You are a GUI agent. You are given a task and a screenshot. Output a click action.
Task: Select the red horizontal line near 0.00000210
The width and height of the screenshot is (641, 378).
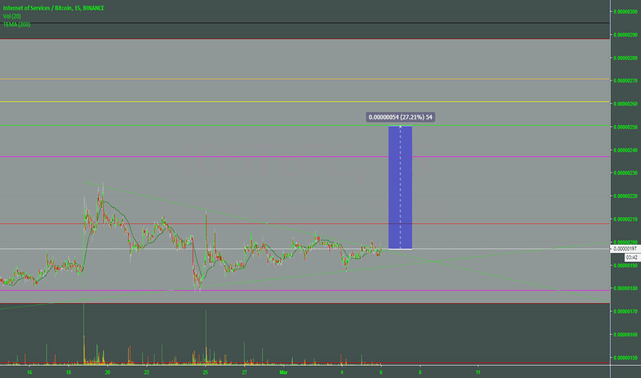(305, 223)
